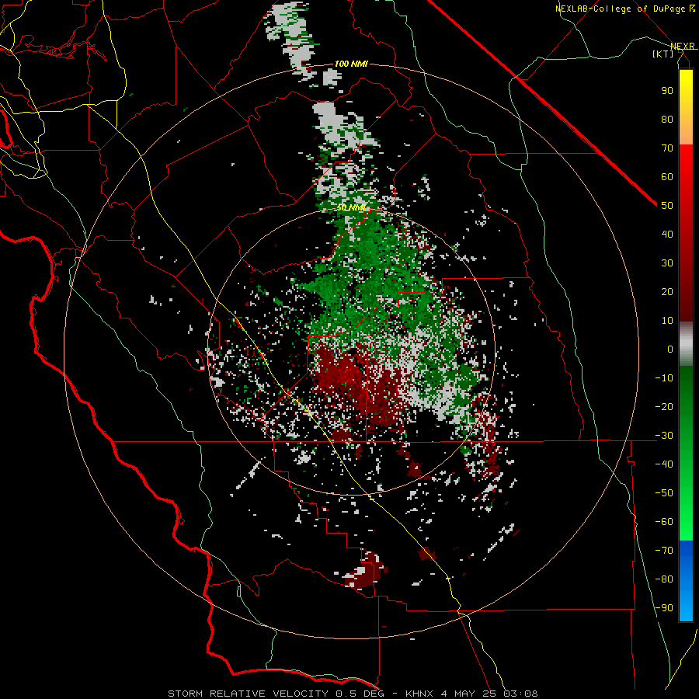Screen dimensions: 699x699
Task: Click the -20 value on the velocity scale
Action: 664,406
